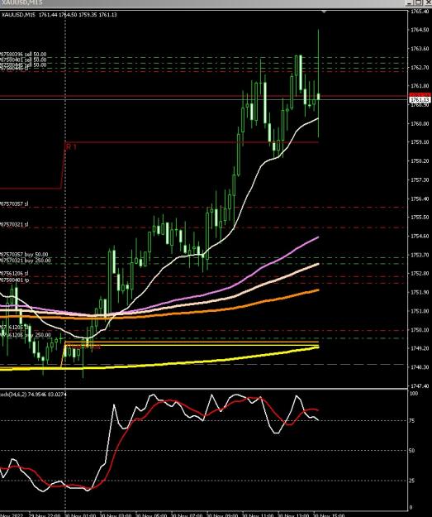Click the chart shift triangle marker at top
Image resolution: width=432 pixels, height=517 pixels.
coord(324,12)
